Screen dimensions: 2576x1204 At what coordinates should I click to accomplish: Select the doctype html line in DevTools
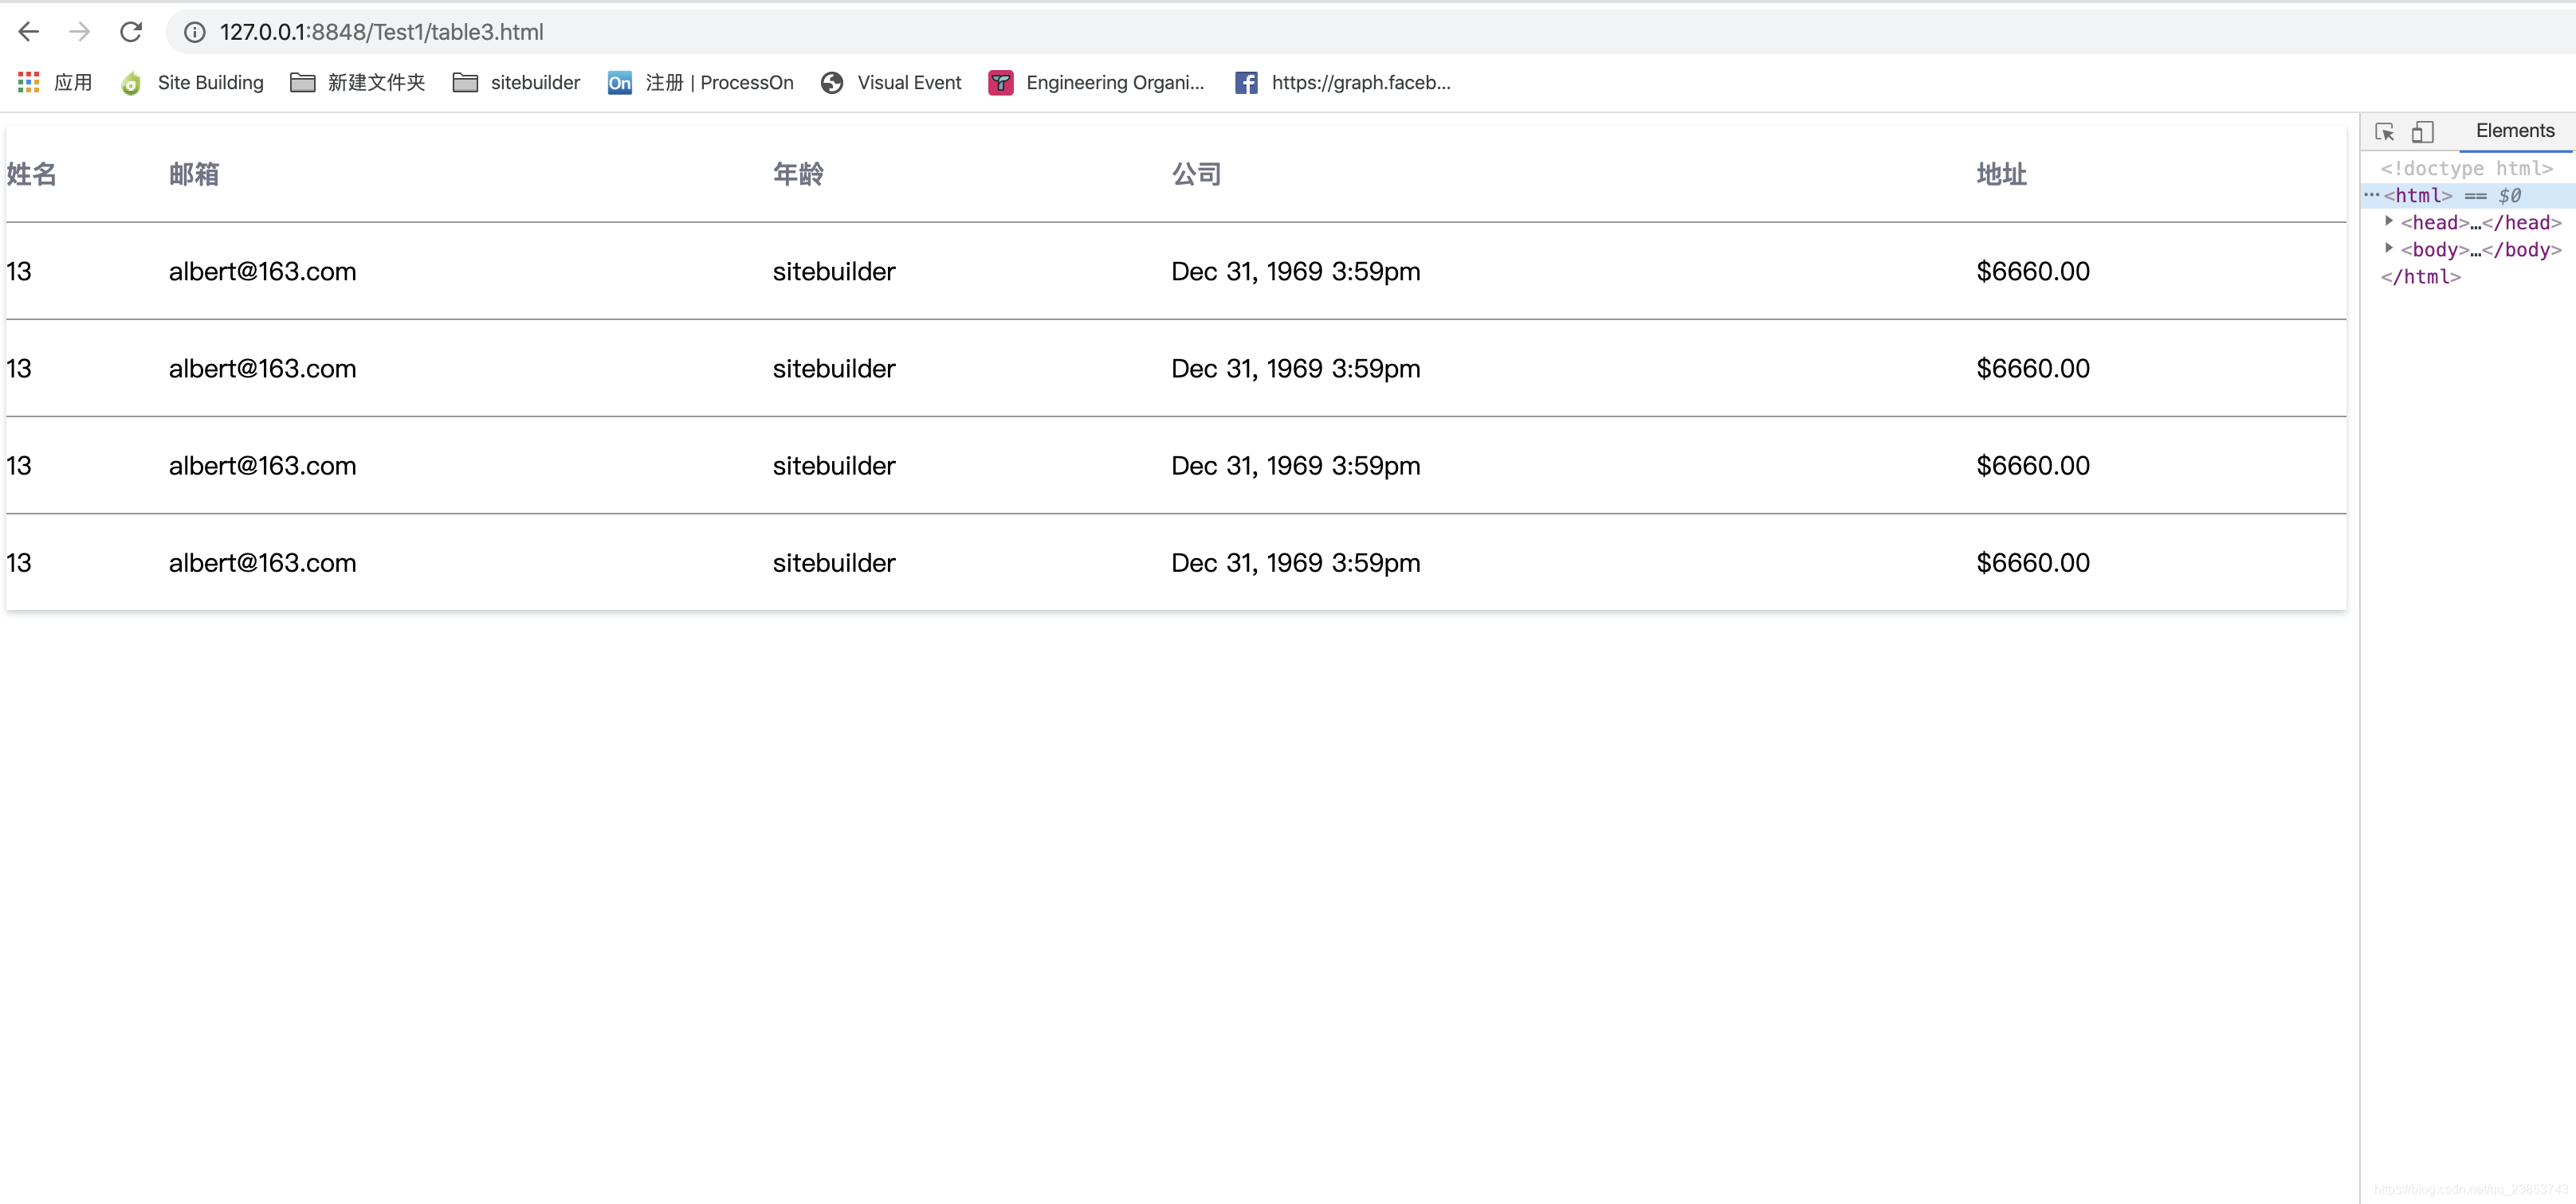click(x=2466, y=169)
